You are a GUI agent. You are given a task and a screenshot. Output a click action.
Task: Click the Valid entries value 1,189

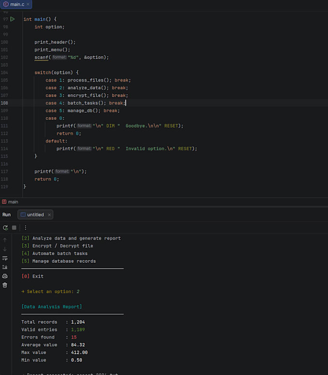[x=78, y=330]
